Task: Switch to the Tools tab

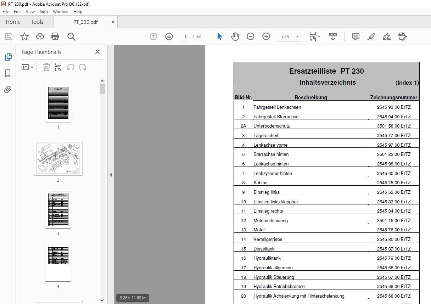Action: (x=37, y=22)
